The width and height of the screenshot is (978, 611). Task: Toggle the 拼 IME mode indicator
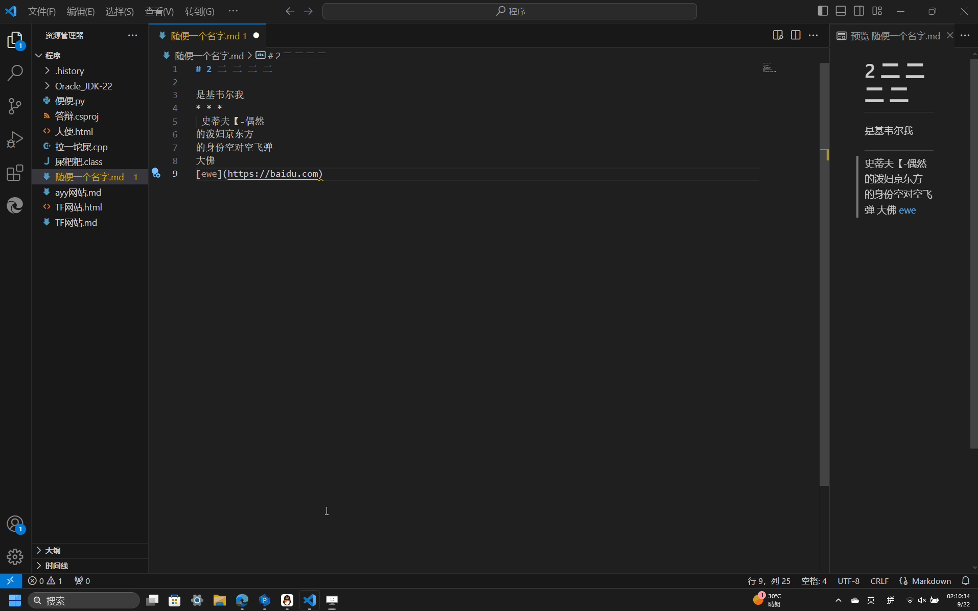point(891,600)
